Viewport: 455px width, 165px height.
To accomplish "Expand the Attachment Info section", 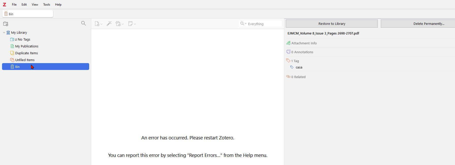I will point(304,43).
